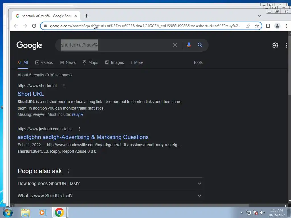
Task: Submit search with the magnifier icon
Action: click(200, 45)
